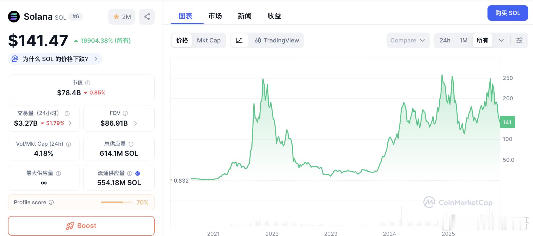The image size is (533, 236).
Task: Select the 所有 time range
Action: [482, 41]
